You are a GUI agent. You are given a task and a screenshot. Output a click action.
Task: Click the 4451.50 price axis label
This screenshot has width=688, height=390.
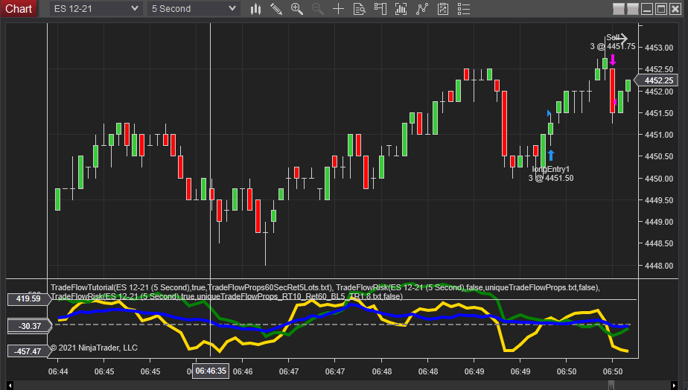[x=659, y=113]
